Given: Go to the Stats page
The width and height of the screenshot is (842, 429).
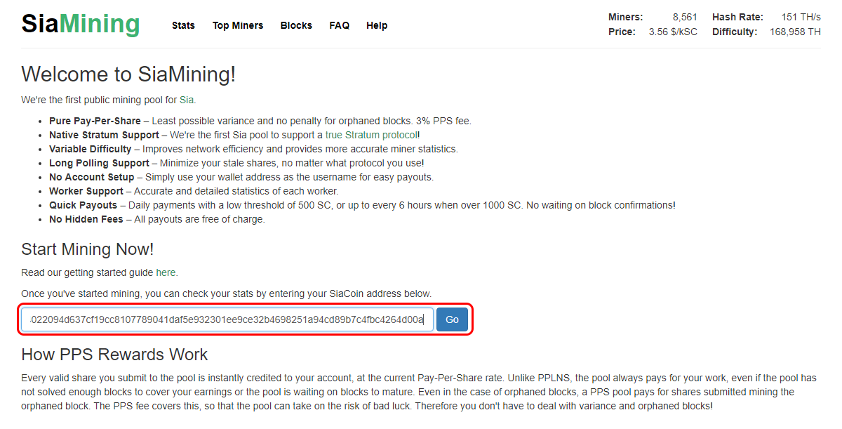Looking at the screenshot, I should tap(183, 25).
